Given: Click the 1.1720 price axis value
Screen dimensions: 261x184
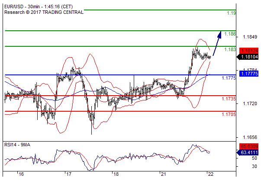Looking at the screenshot, I should click(x=250, y=104).
